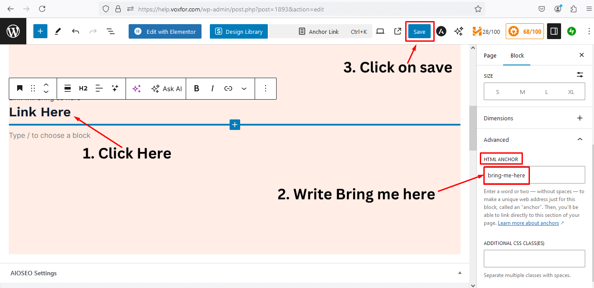Image resolution: width=594 pixels, height=288 pixels.
Task: Expand the Dimensions section
Action: pyautogui.click(x=580, y=118)
